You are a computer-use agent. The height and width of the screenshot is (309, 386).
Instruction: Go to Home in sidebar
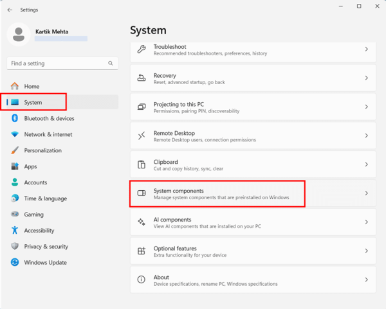[x=62, y=86]
